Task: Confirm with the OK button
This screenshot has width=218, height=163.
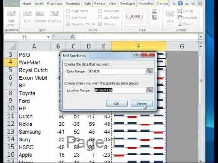Action: tap(117, 104)
